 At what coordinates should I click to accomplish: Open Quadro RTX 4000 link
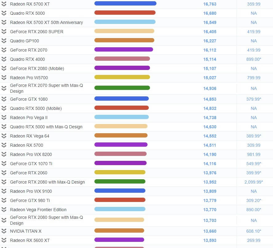(x=27, y=59)
